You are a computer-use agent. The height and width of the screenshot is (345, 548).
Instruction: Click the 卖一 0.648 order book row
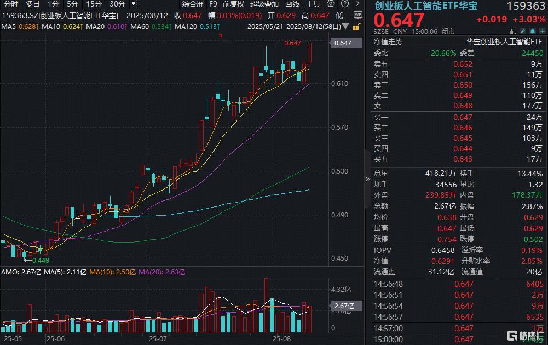point(458,106)
